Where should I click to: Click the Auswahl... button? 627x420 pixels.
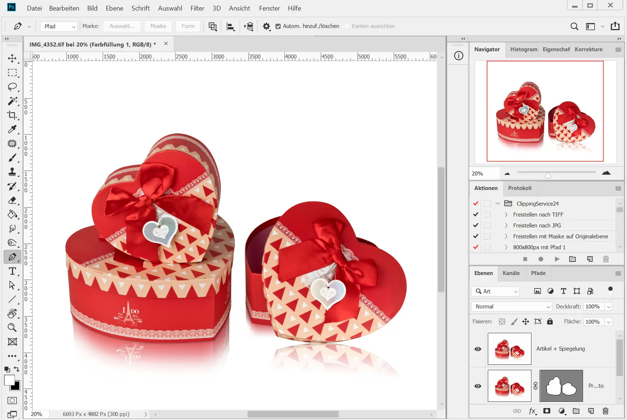[122, 26]
